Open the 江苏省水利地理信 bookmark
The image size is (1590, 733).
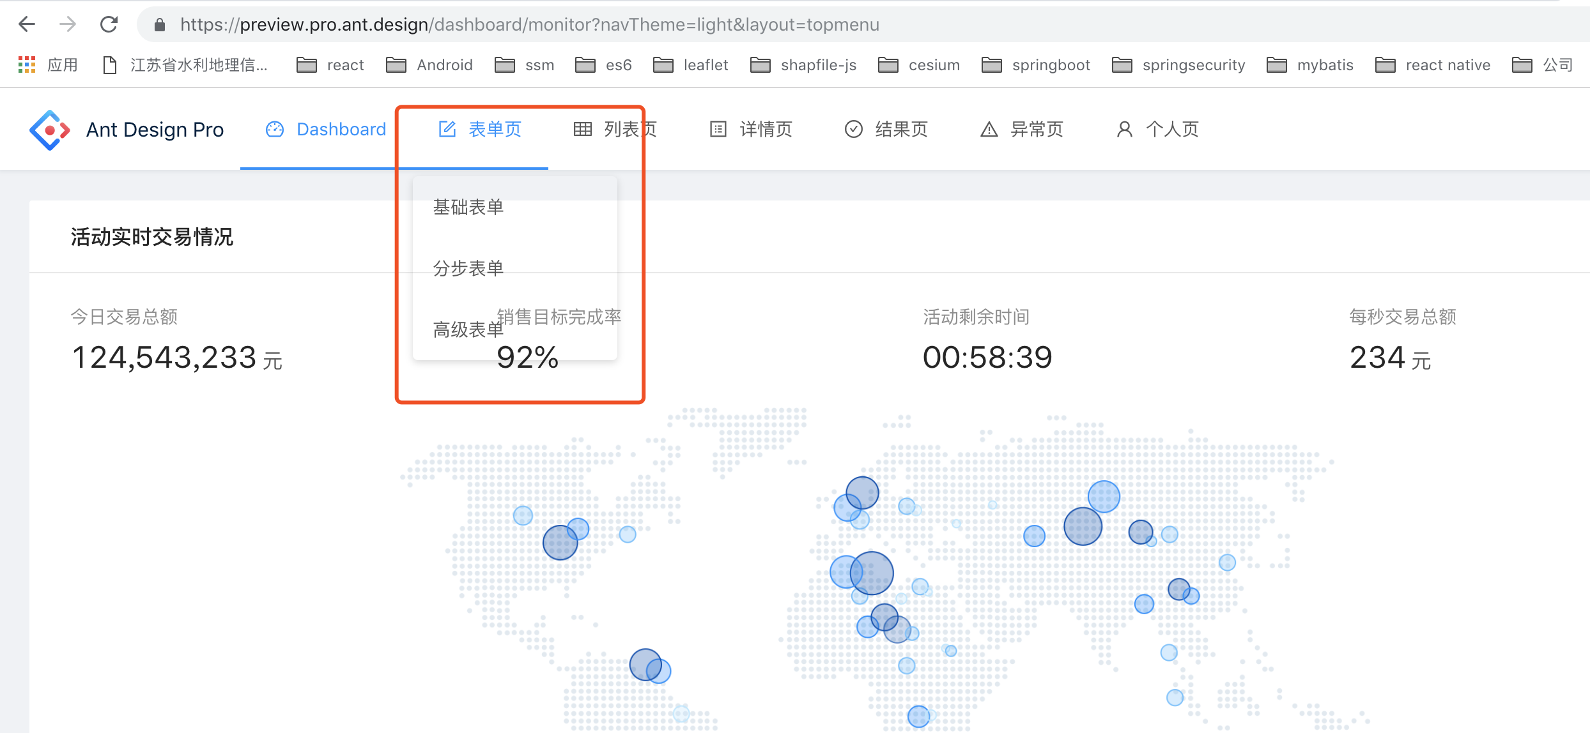coord(185,64)
